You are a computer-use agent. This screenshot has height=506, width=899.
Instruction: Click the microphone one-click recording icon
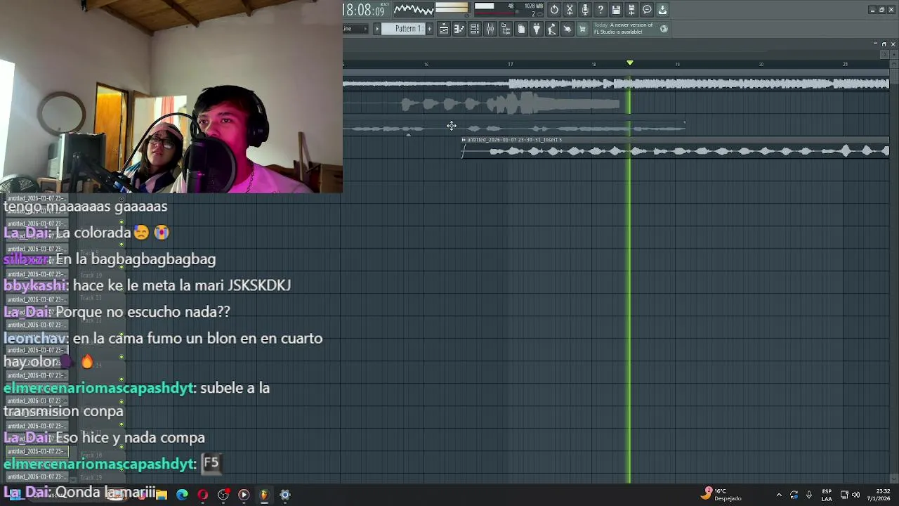coord(585,9)
